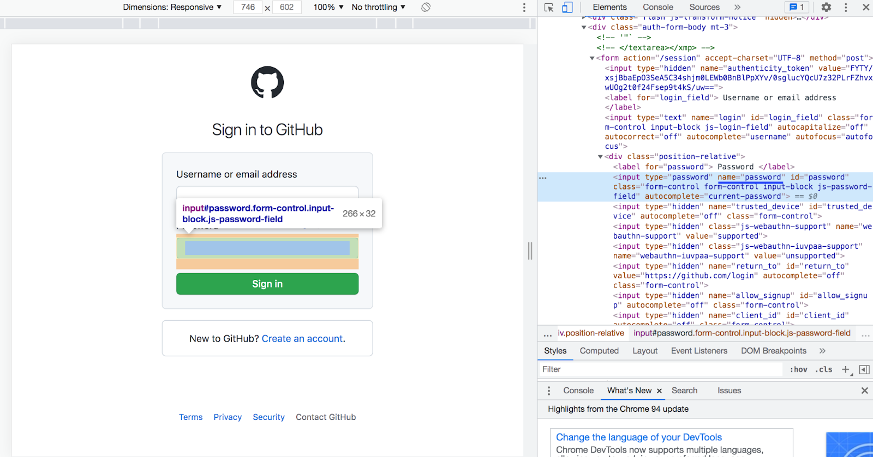Open the drawer What's New tab
873x457 pixels.
pyautogui.click(x=629, y=391)
